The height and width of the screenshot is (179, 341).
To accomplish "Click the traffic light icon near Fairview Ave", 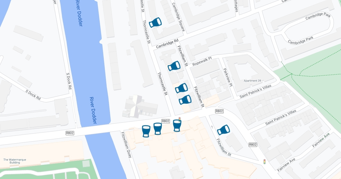I will (265, 162).
